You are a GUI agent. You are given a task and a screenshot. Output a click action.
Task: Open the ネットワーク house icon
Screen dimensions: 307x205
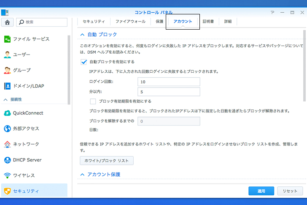click(7, 144)
